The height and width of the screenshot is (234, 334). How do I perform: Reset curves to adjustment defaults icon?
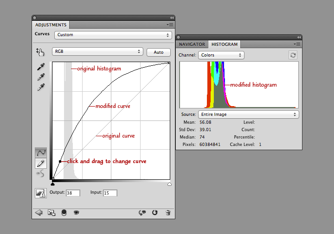[155, 213]
